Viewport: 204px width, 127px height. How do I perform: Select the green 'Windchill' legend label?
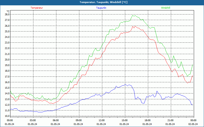165,8
